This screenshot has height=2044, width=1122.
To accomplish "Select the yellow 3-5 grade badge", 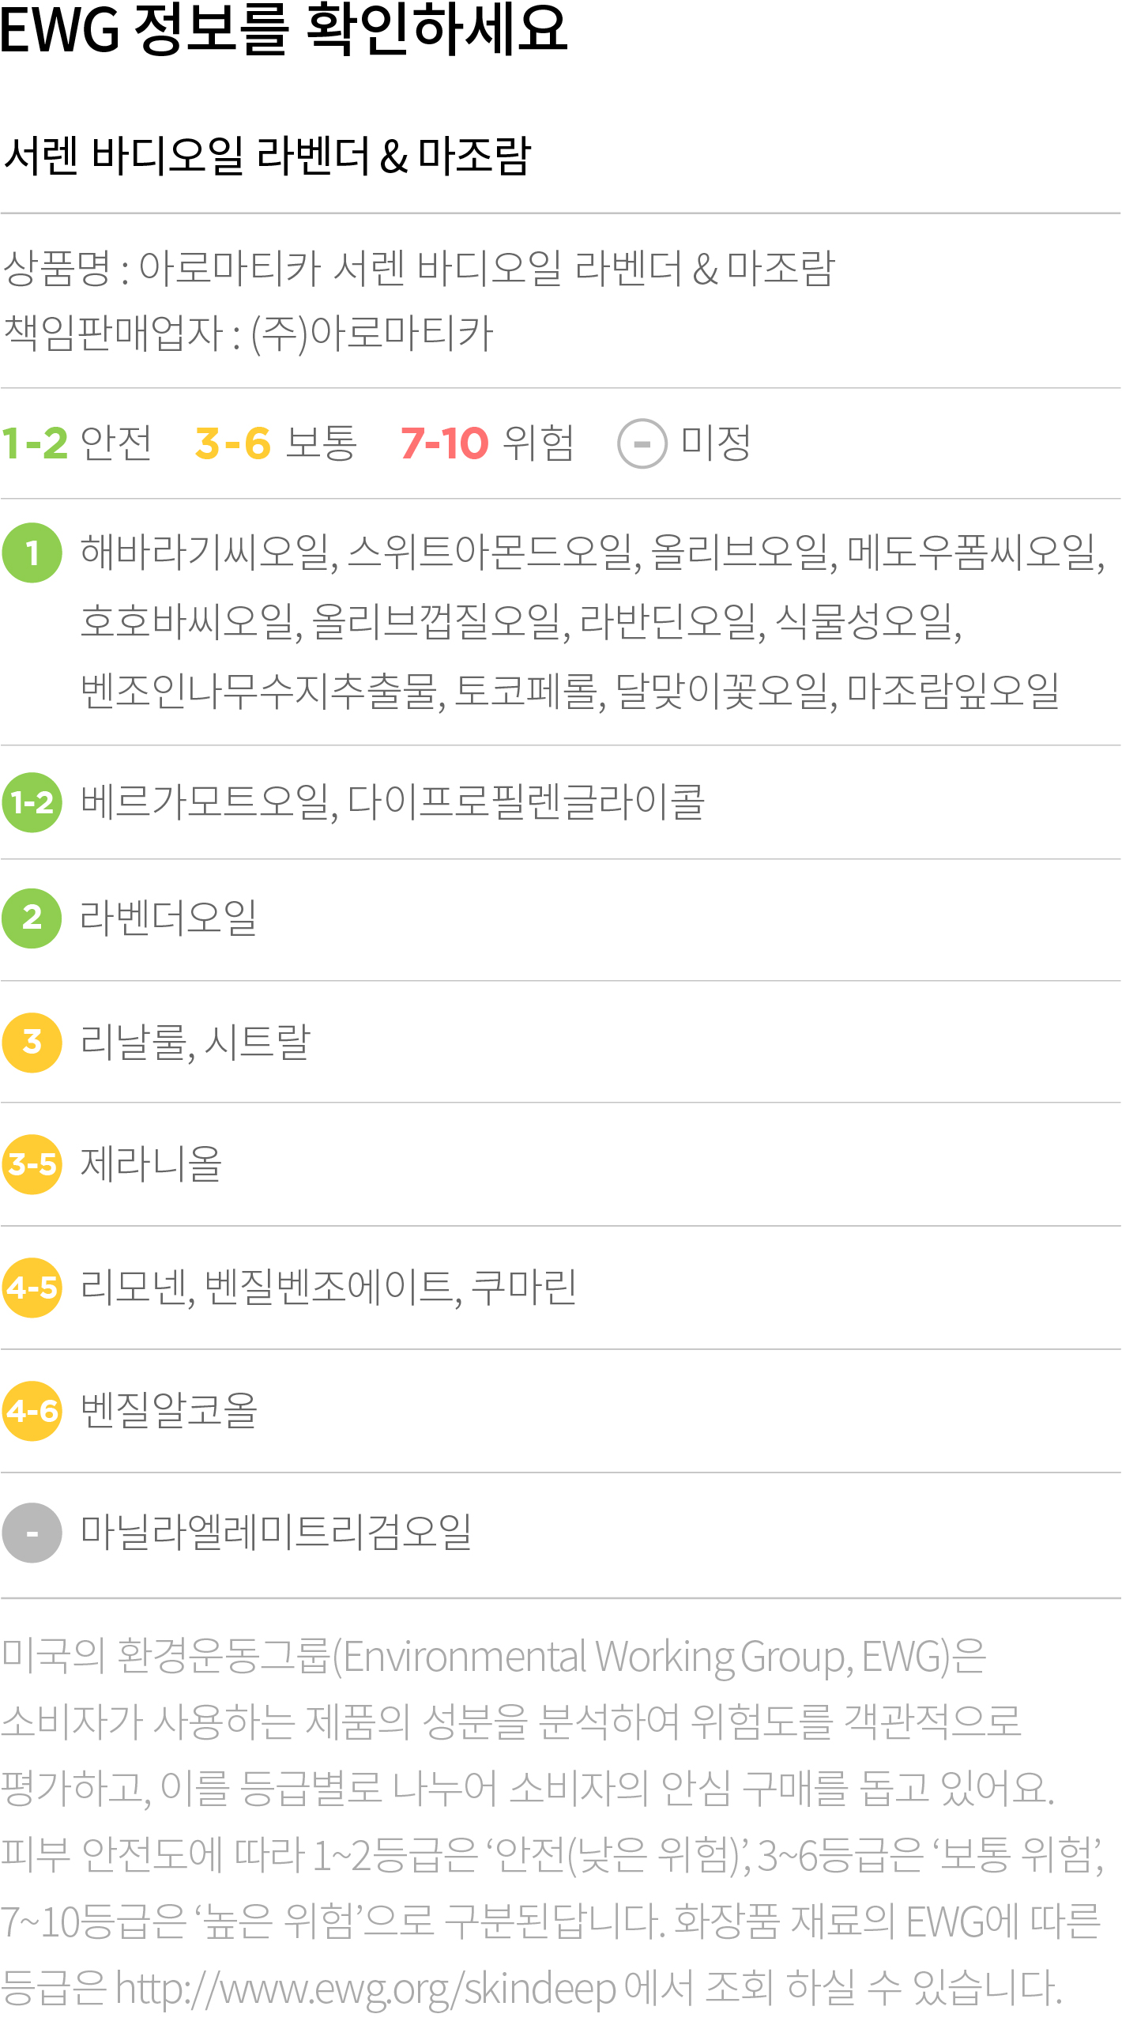I will pyautogui.click(x=32, y=1164).
